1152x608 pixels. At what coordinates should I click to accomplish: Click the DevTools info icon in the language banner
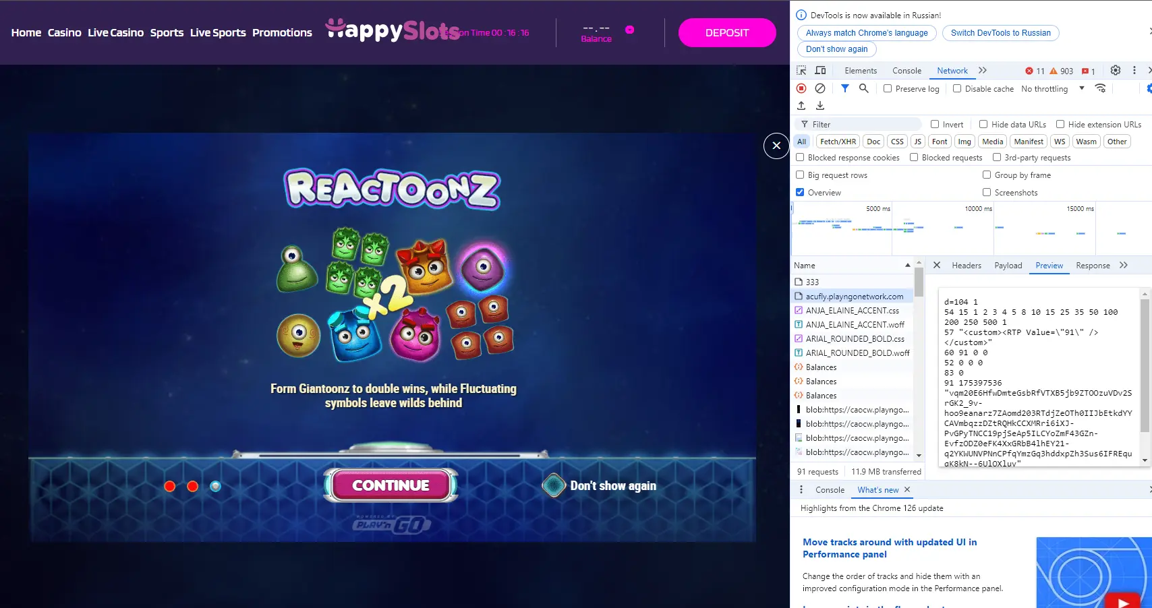point(801,15)
